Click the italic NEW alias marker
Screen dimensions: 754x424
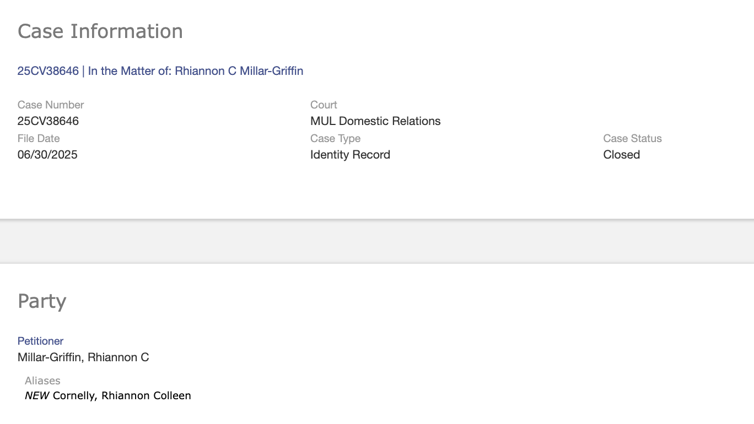point(37,395)
